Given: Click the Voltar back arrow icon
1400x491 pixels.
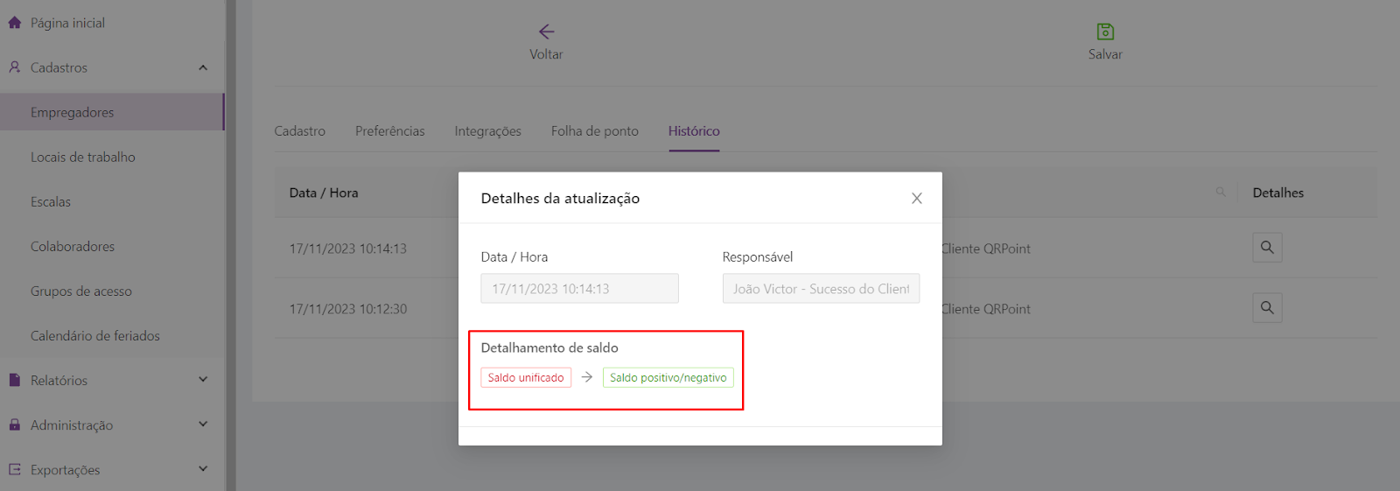Looking at the screenshot, I should (x=546, y=32).
